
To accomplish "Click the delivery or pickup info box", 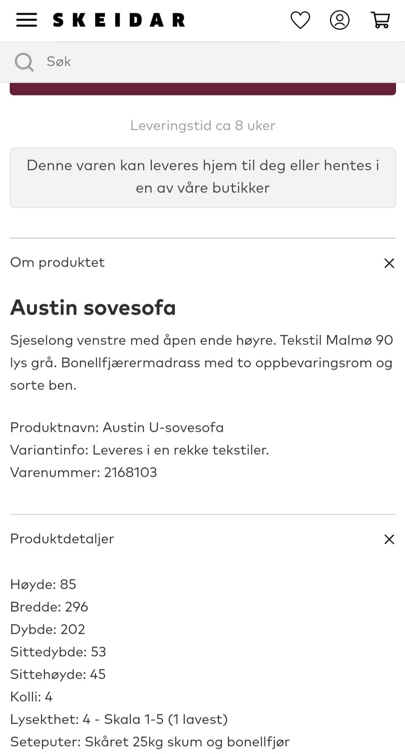I will 202,177.
